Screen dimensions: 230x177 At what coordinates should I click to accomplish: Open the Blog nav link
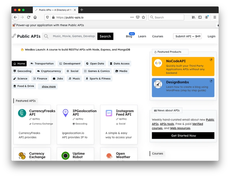129,36
